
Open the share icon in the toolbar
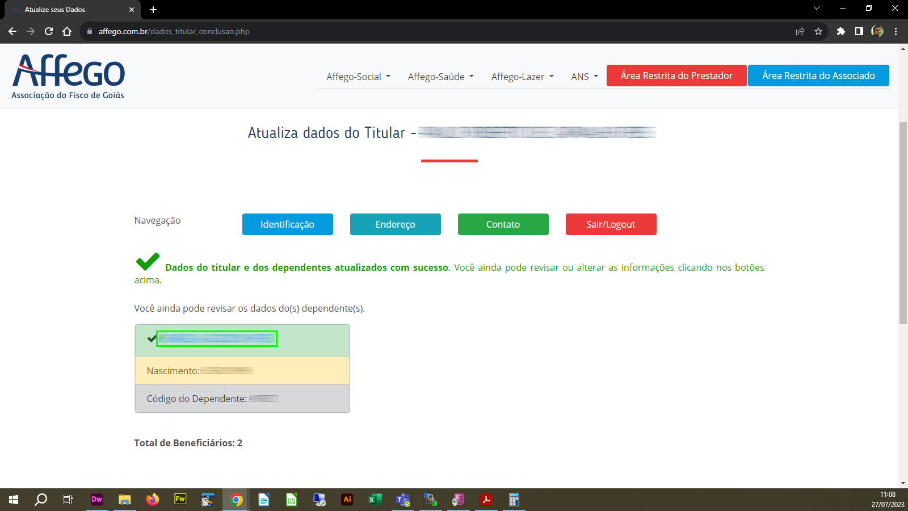800,32
